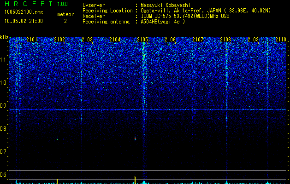Click the kHz axis unit label
This screenshot has height=184, width=290.
4,37
